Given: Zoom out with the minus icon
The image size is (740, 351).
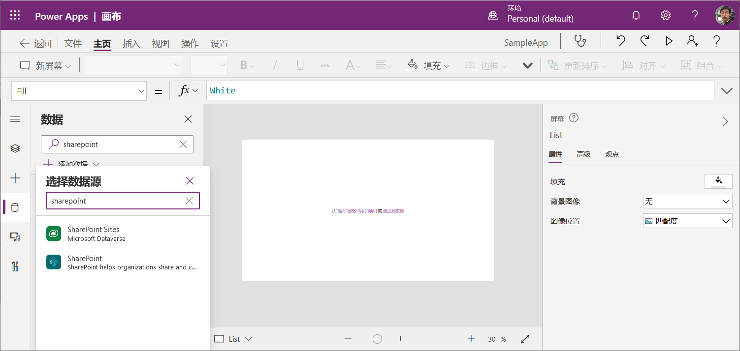Looking at the screenshot, I should coord(348,339).
